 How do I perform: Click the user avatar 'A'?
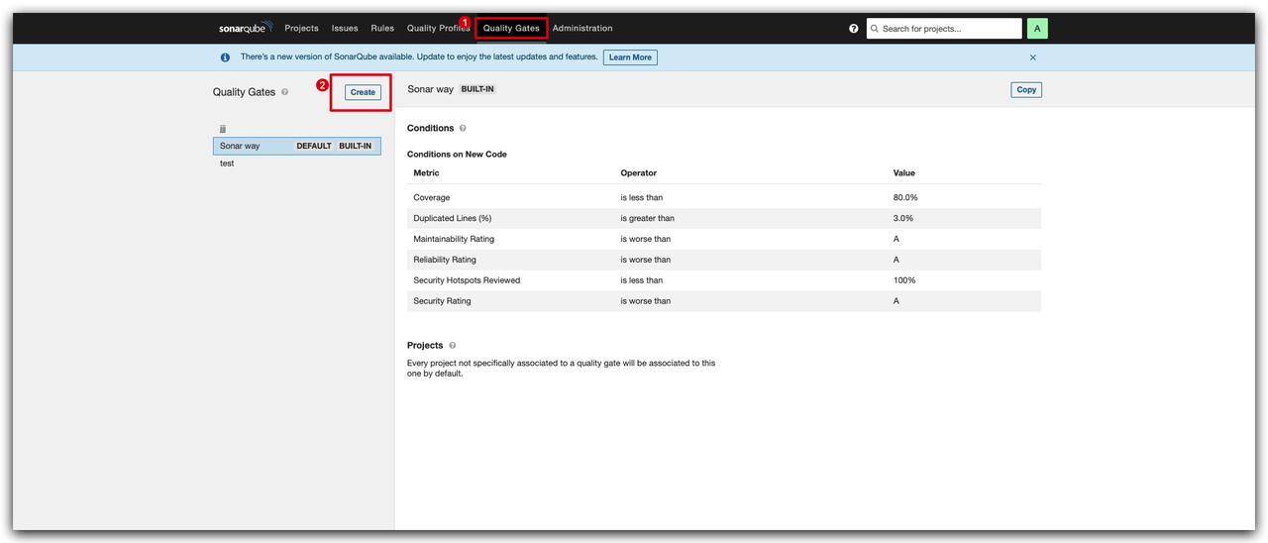pos(1037,29)
